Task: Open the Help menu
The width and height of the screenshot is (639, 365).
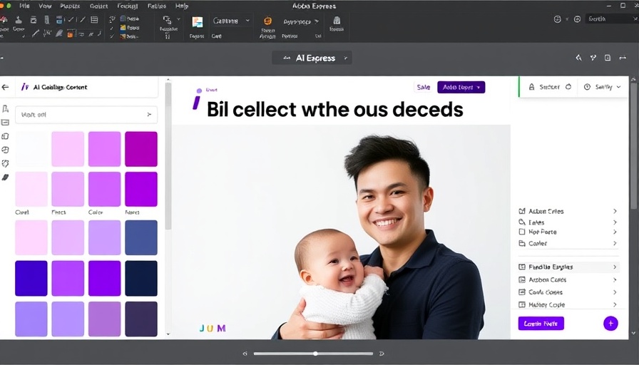Action: (x=182, y=6)
